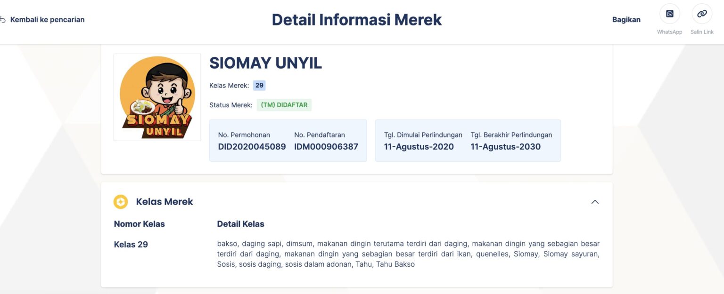
Task: Click the Tgl. Dimulai Perlindungan card
Action: (422, 140)
